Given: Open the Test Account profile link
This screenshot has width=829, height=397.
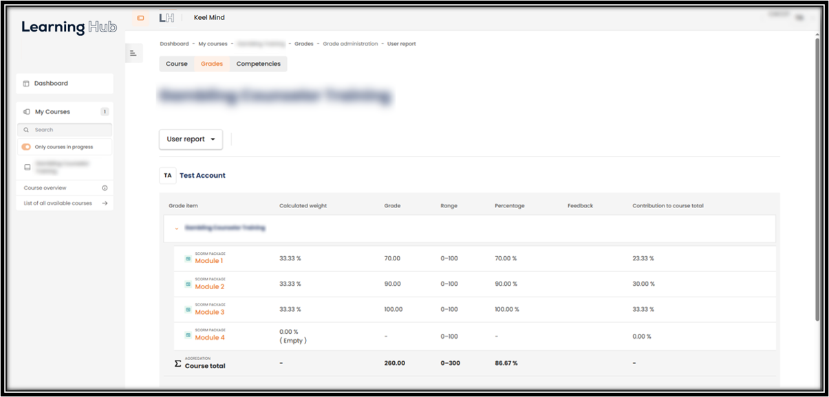Looking at the screenshot, I should (203, 176).
